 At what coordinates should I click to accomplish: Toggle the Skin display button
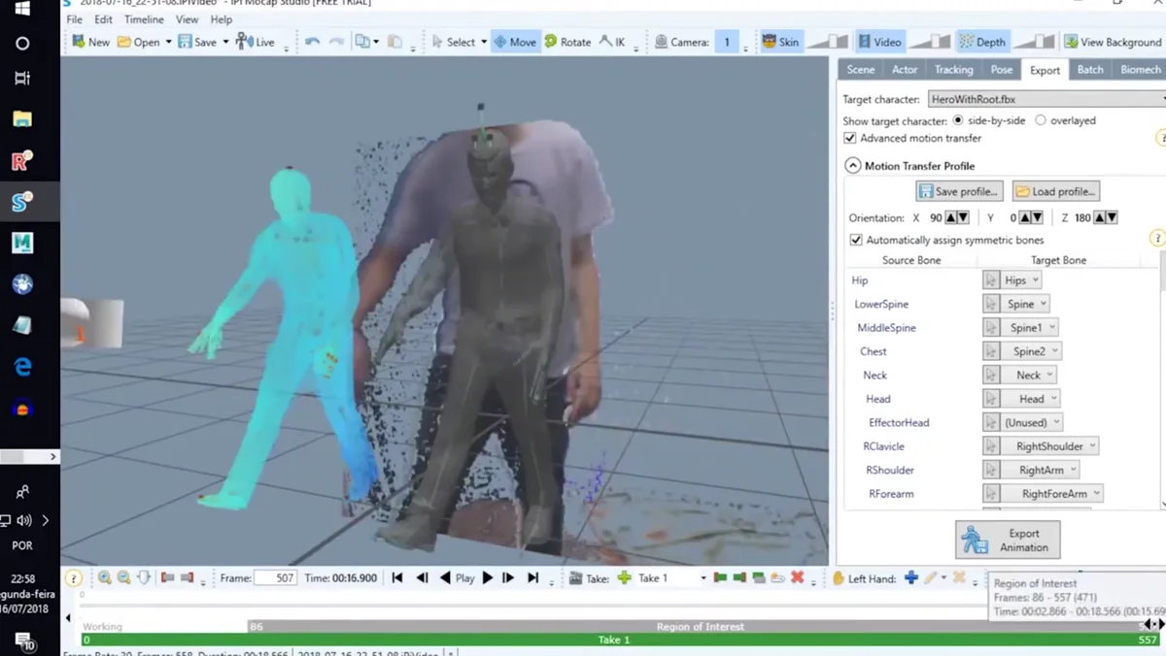click(x=781, y=42)
